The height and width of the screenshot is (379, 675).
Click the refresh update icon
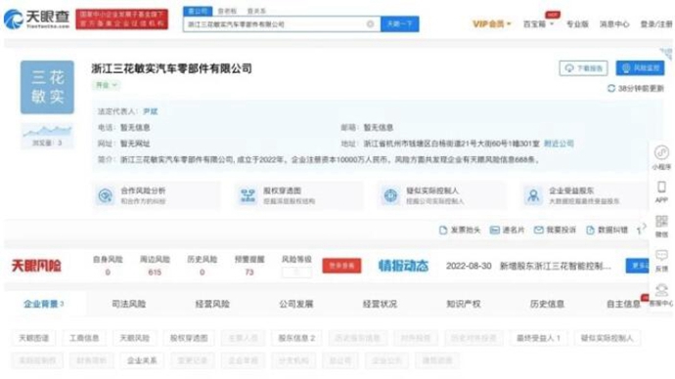tap(610, 88)
